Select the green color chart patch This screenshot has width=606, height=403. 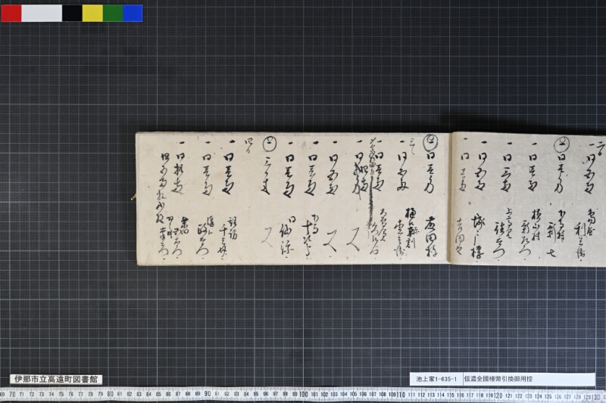coord(113,13)
